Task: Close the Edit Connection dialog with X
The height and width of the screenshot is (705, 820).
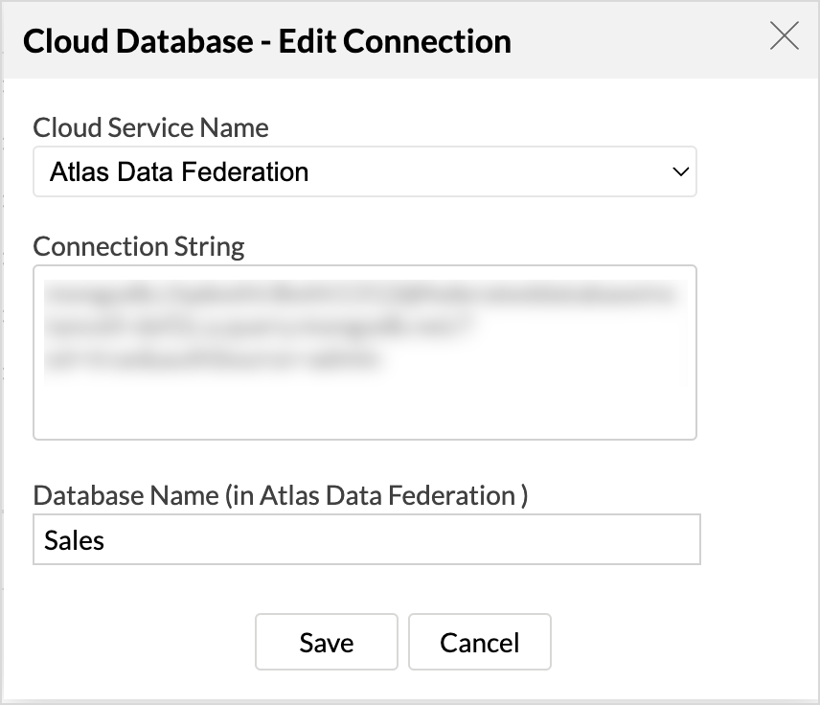Action: point(784,37)
